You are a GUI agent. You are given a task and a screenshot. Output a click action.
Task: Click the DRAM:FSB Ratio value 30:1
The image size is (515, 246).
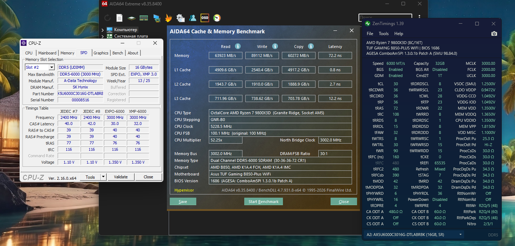pos(335,154)
